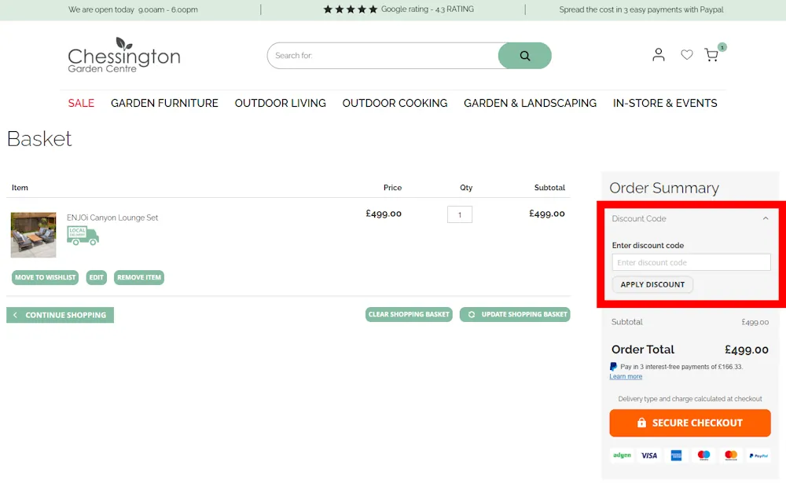Click the Chessington Garden Centre logo

pos(124,55)
